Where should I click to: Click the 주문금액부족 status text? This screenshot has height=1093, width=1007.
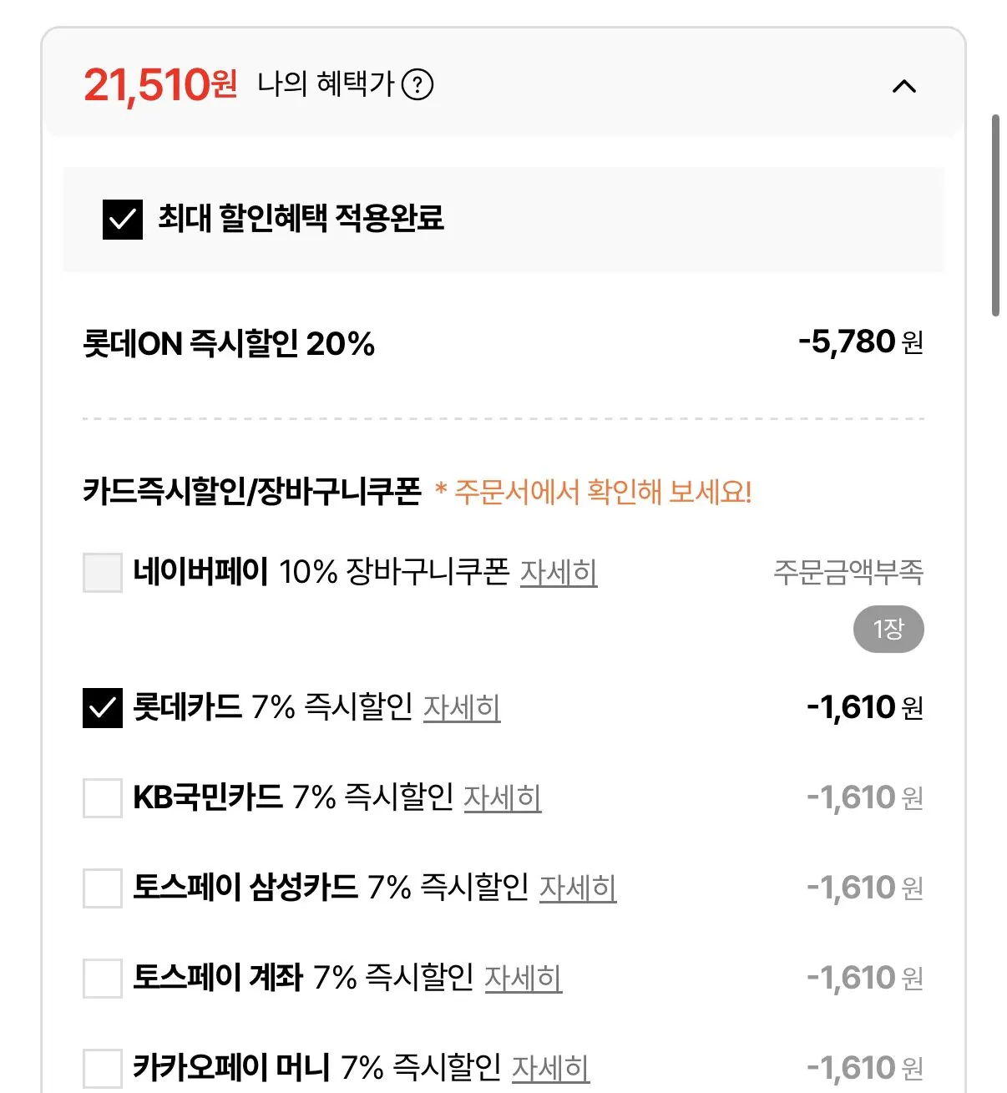(848, 573)
